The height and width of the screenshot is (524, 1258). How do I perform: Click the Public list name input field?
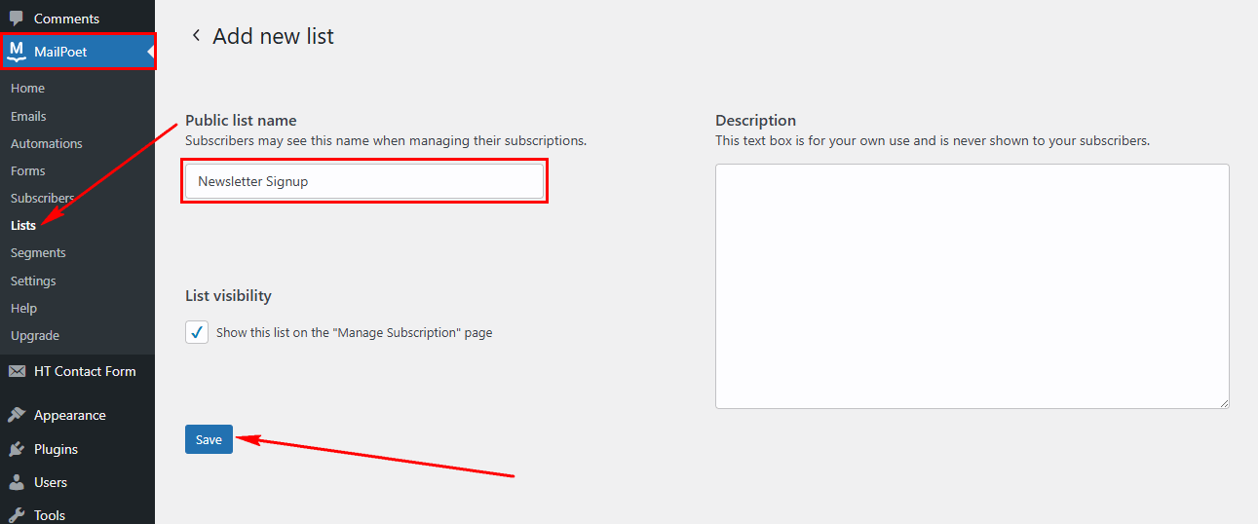(363, 181)
